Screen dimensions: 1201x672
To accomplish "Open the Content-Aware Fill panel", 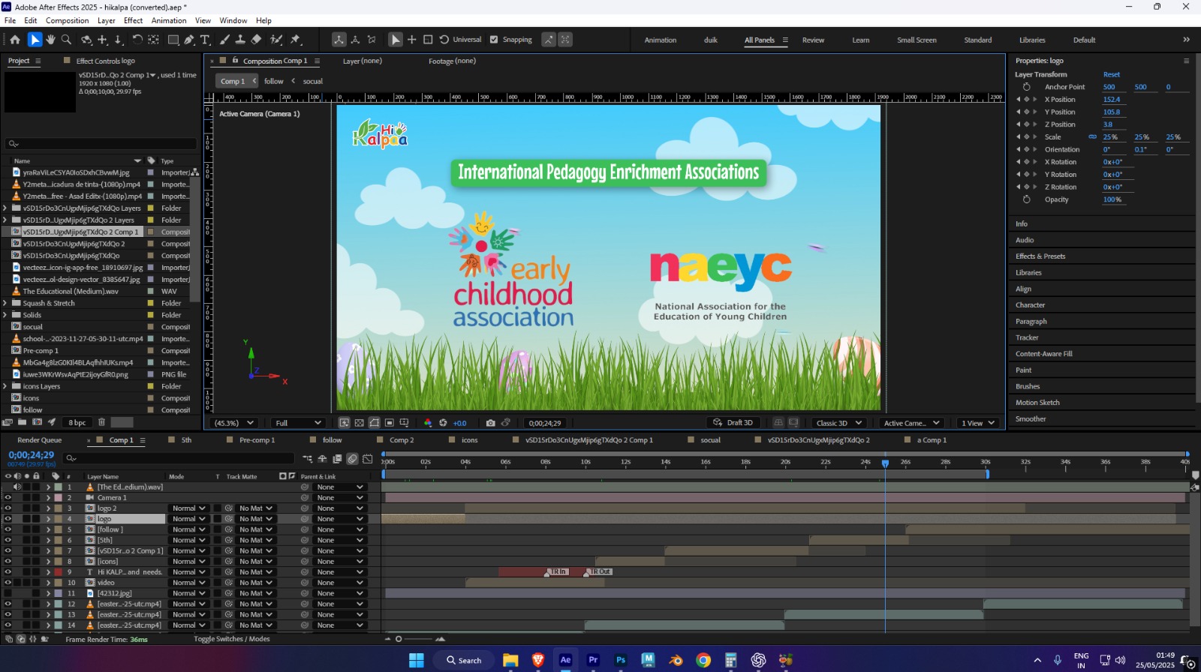I will [1044, 354].
